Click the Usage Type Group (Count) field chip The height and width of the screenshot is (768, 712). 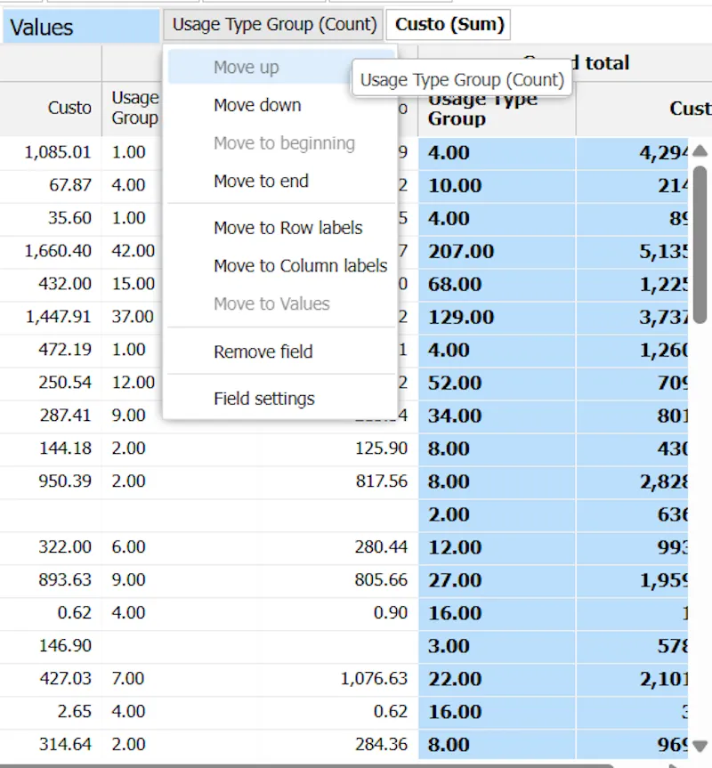point(273,25)
